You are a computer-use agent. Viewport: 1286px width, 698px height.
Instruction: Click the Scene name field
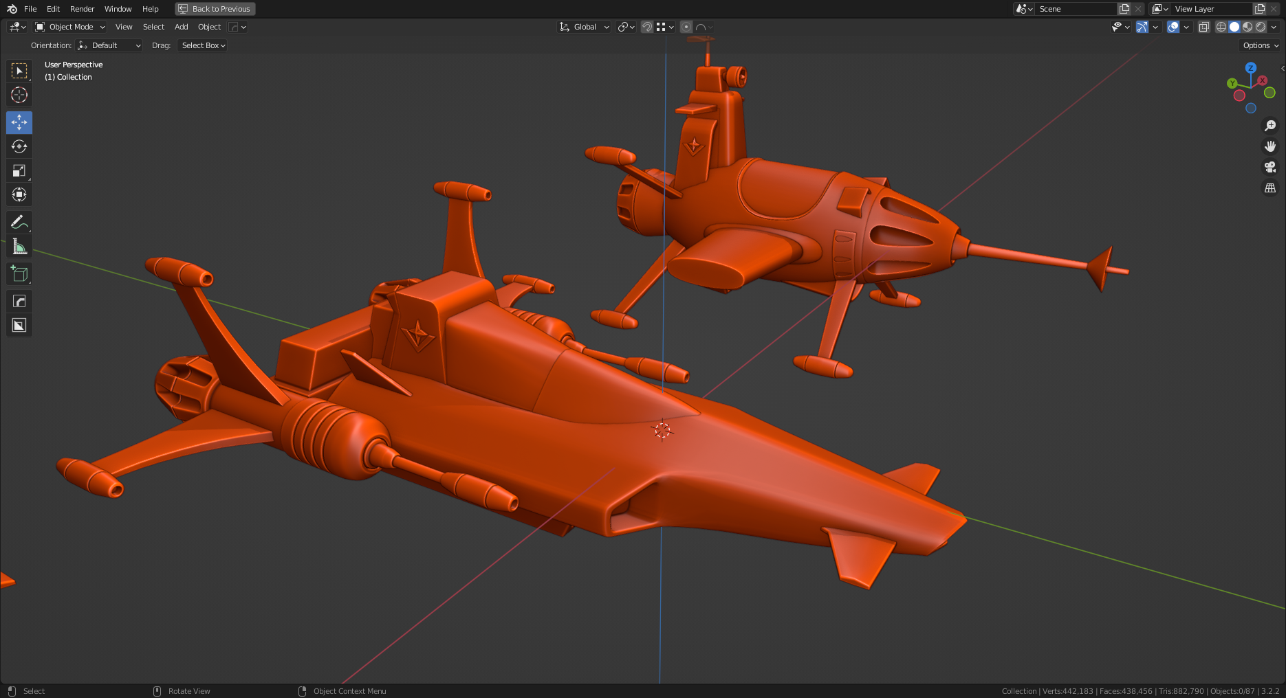(1075, 9)
